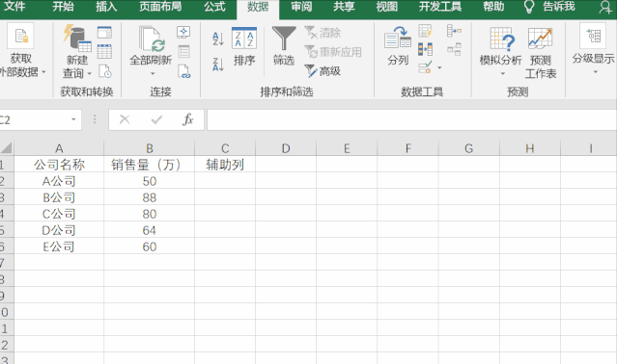Open the Name Box dropdown arrow
The image size is (617, 364).
[73, 119]
